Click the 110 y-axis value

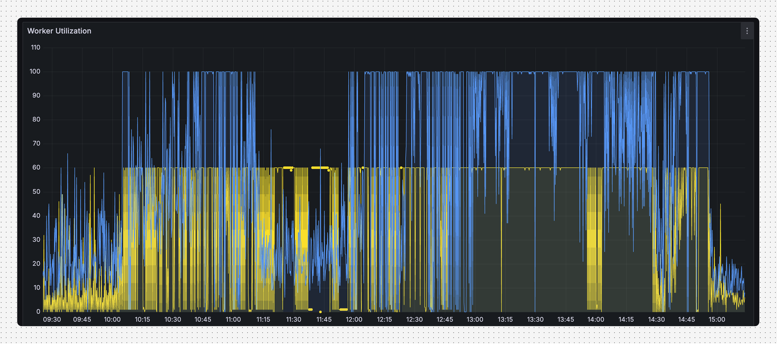click(35, 48)
